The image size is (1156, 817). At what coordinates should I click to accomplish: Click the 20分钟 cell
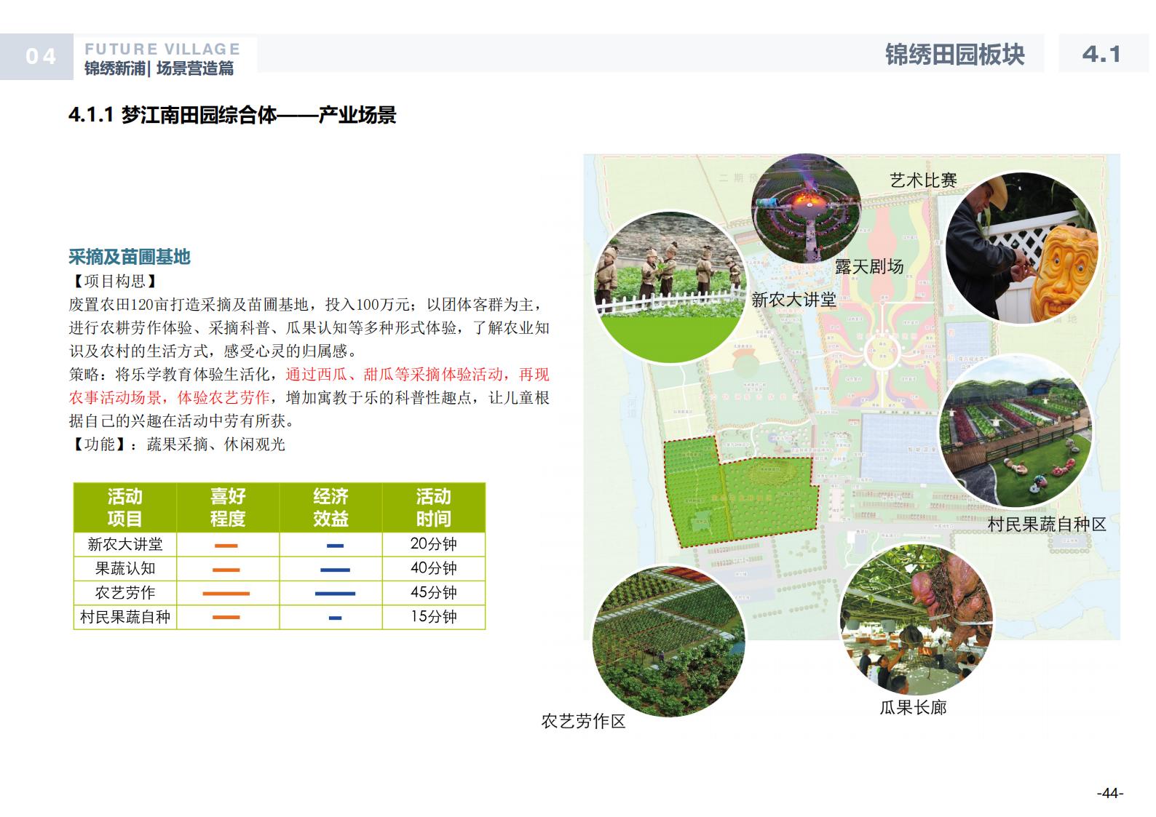(434, 544)
